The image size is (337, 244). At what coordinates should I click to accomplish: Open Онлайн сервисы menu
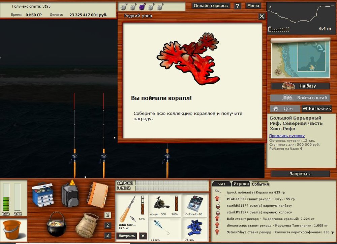coord(211,6)
